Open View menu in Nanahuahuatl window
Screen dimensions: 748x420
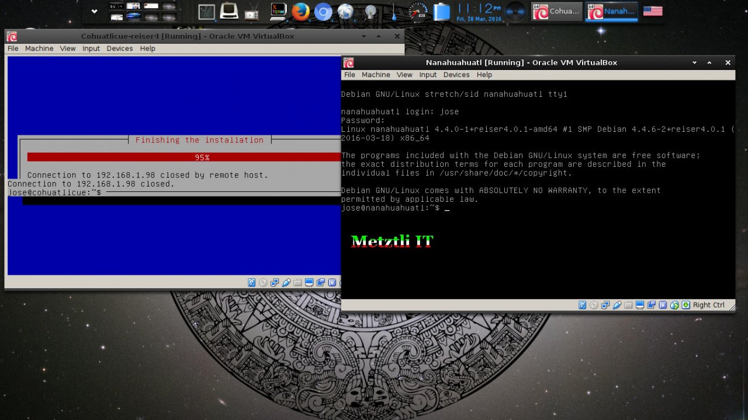point(404,75)
